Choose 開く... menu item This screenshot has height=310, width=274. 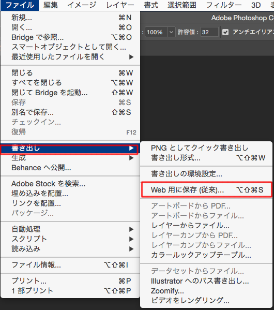[x=70, y=27]
